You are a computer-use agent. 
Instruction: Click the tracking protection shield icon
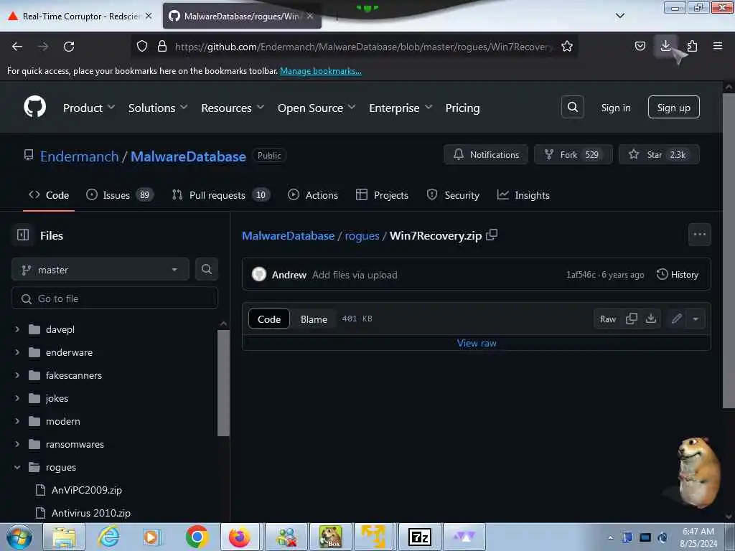pos(142,46)
